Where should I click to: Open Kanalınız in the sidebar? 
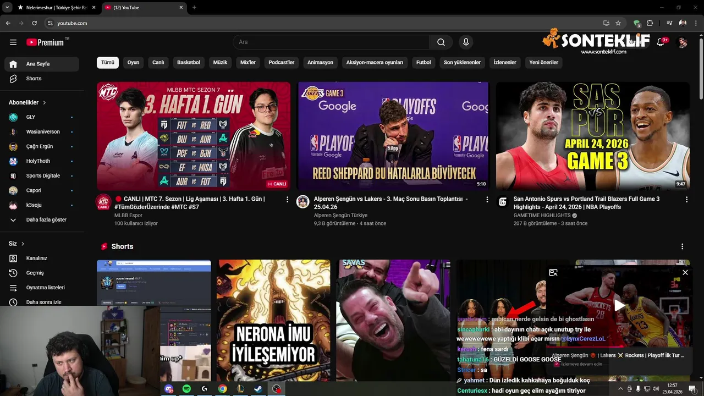42,258
